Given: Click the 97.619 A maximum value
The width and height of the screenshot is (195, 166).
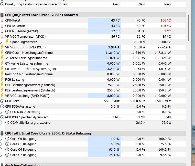Looking at the screenshot, I should 164,47.
